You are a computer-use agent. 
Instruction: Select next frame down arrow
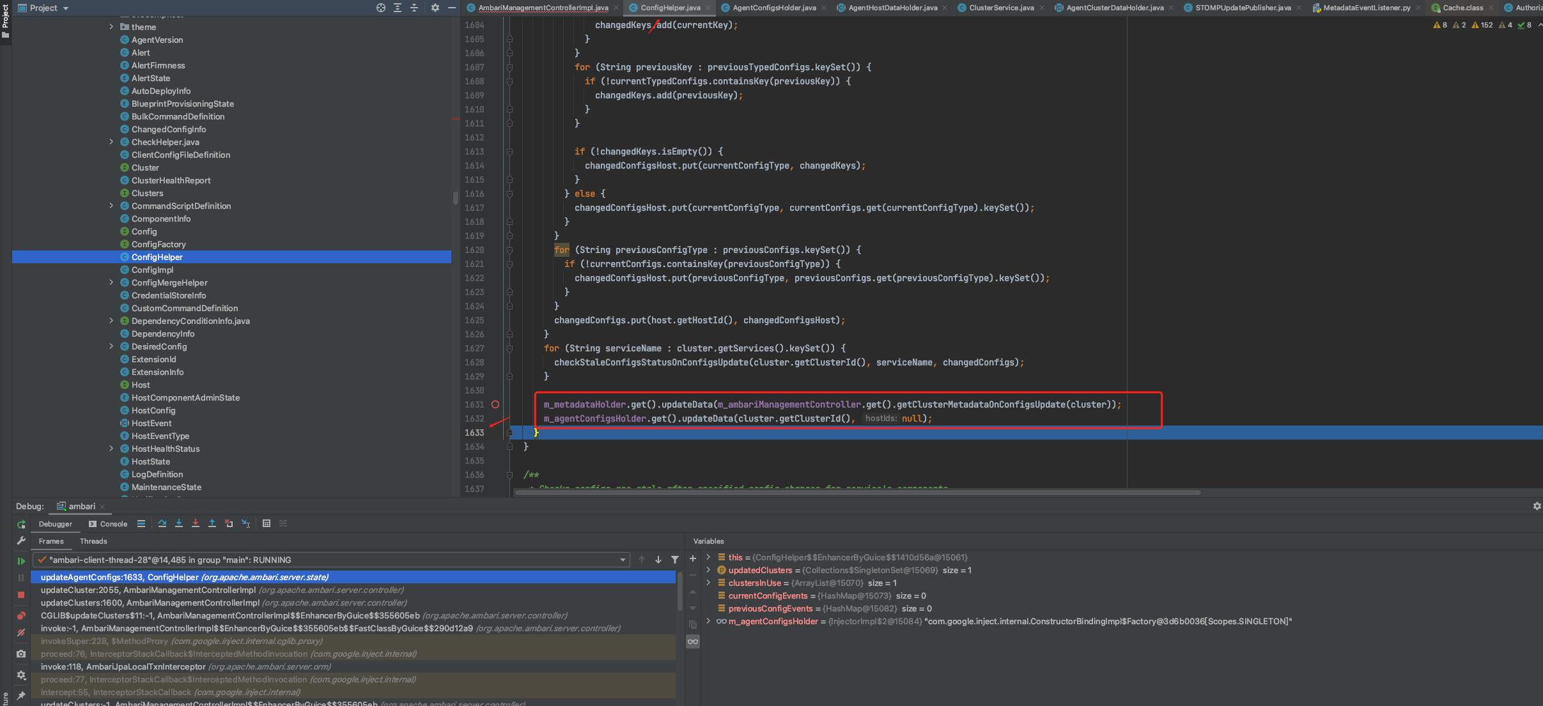(658, 560)
